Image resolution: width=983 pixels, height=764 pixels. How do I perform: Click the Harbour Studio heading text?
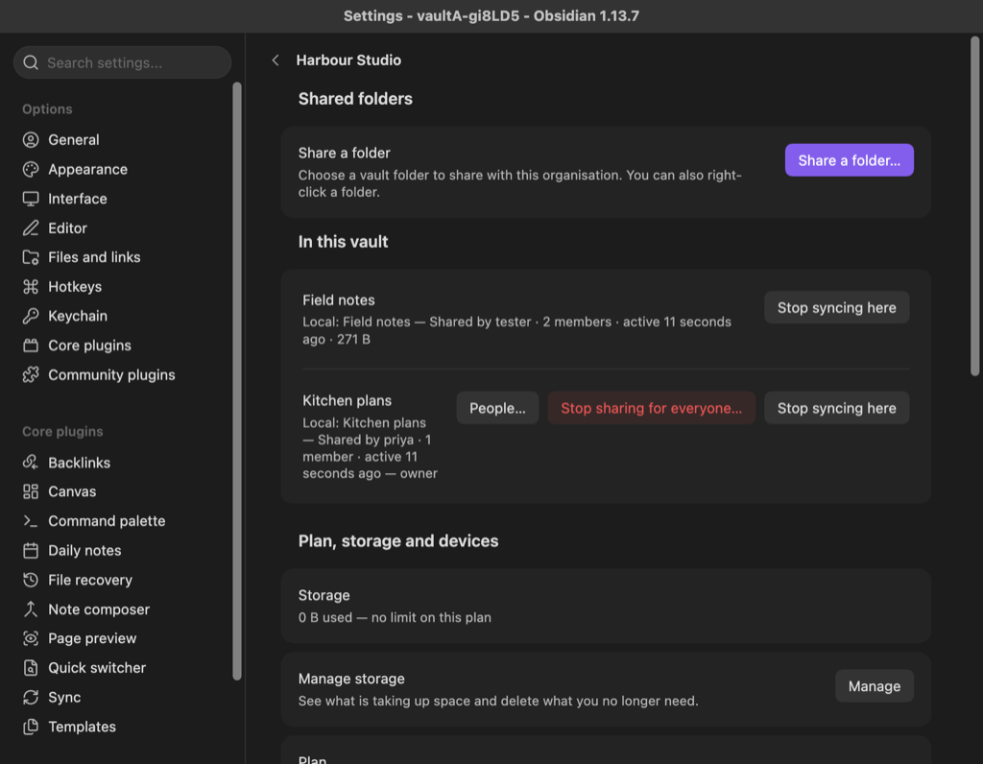coord(348,60)
